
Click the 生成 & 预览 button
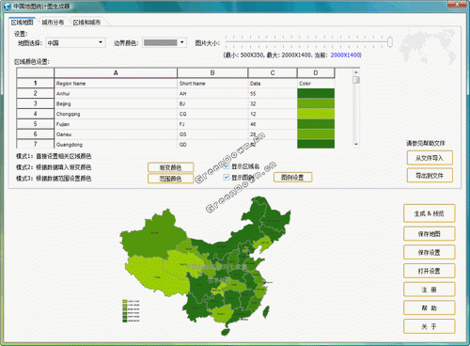(x=429, y=213)
